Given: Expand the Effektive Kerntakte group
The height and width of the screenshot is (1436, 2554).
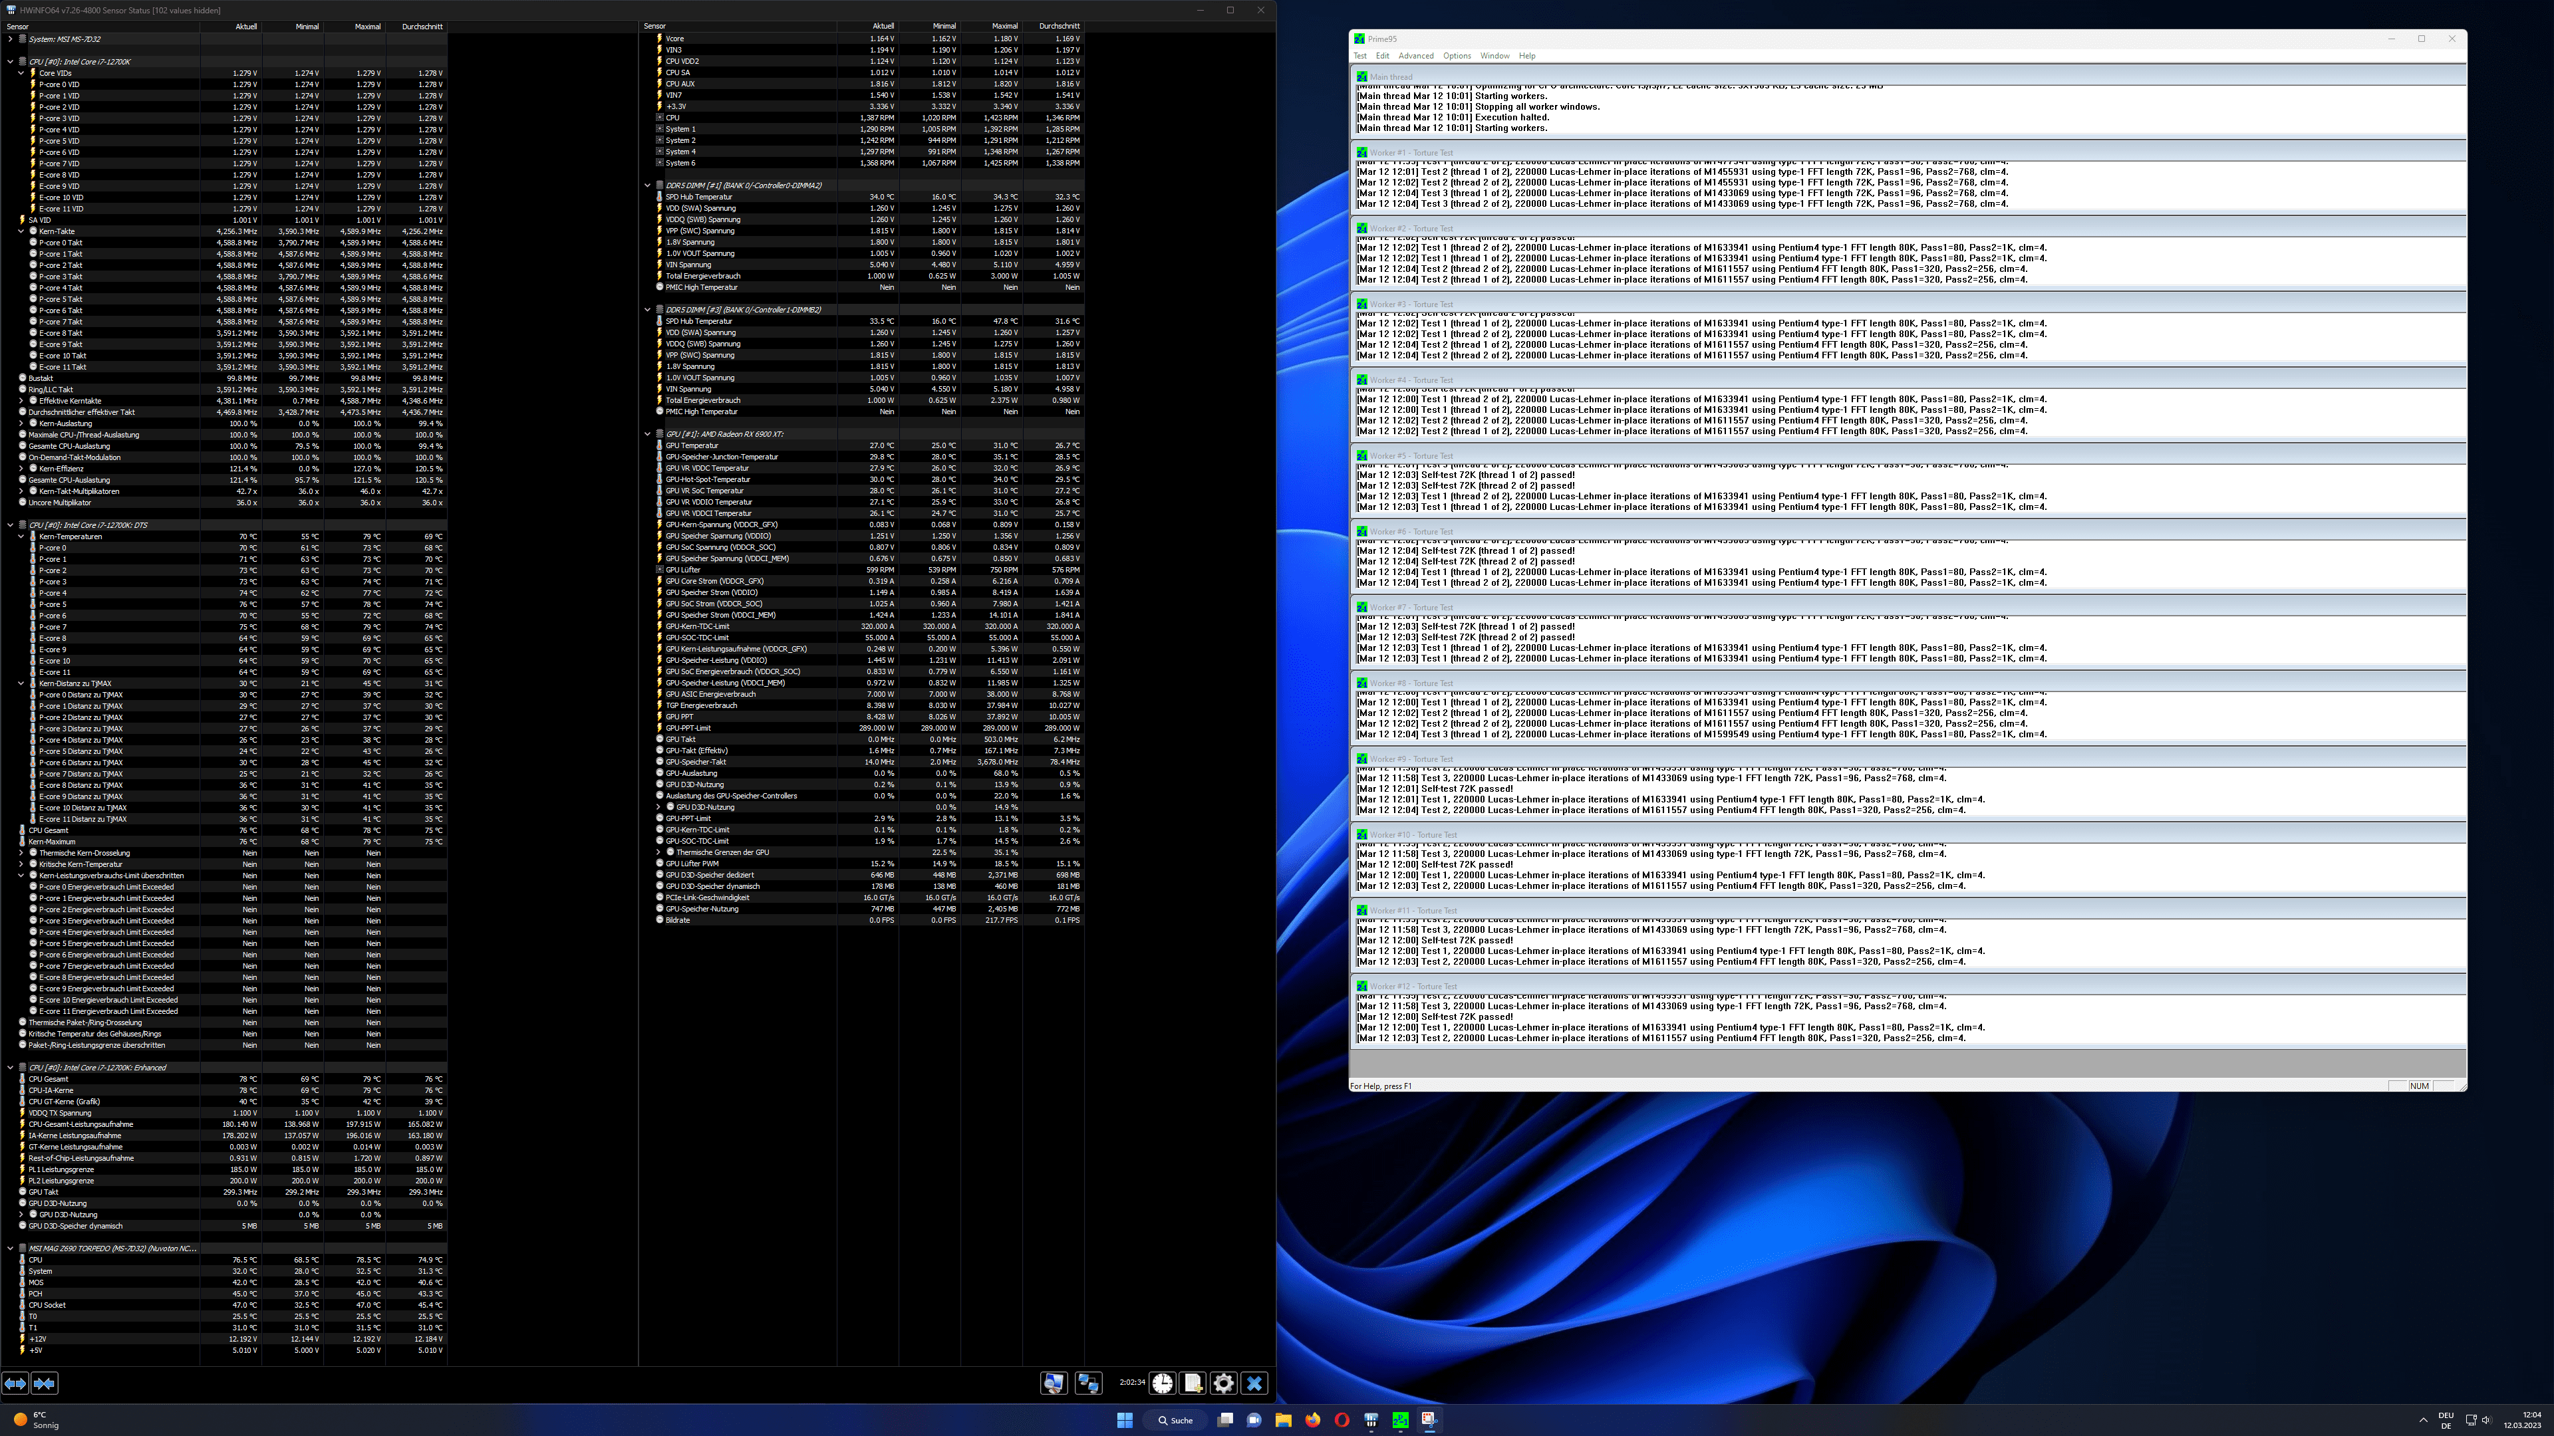Looking at the screenshot, I should [21, 400].
